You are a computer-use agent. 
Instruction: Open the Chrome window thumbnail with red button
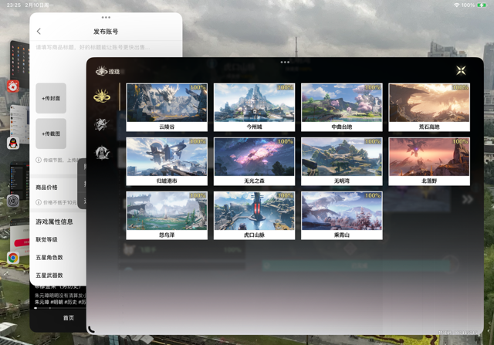20,238
